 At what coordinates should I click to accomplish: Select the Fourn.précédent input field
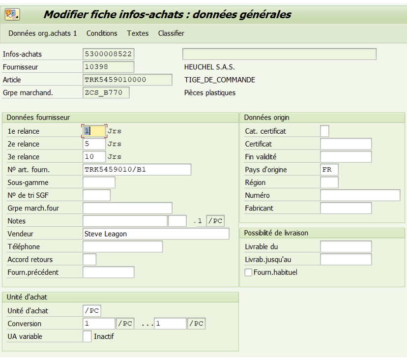click(108, 272)
